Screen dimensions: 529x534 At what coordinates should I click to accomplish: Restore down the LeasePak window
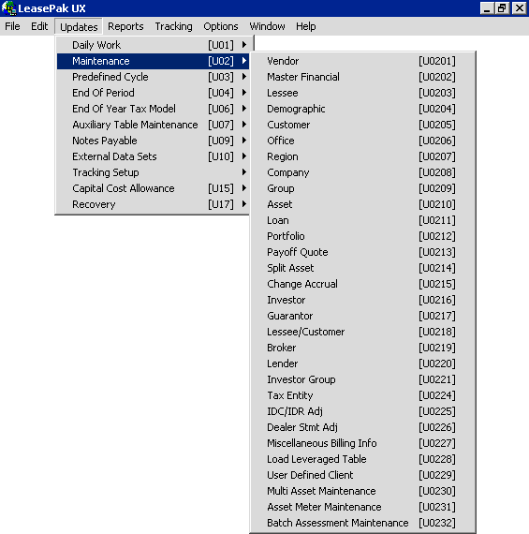pos(502,7)
